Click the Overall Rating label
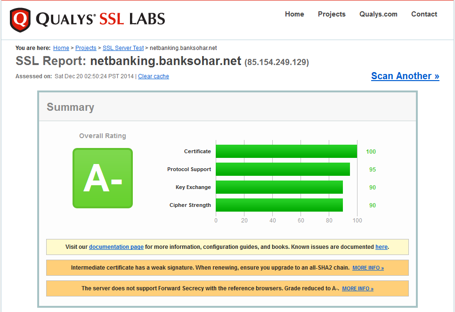 click(103, 136)
